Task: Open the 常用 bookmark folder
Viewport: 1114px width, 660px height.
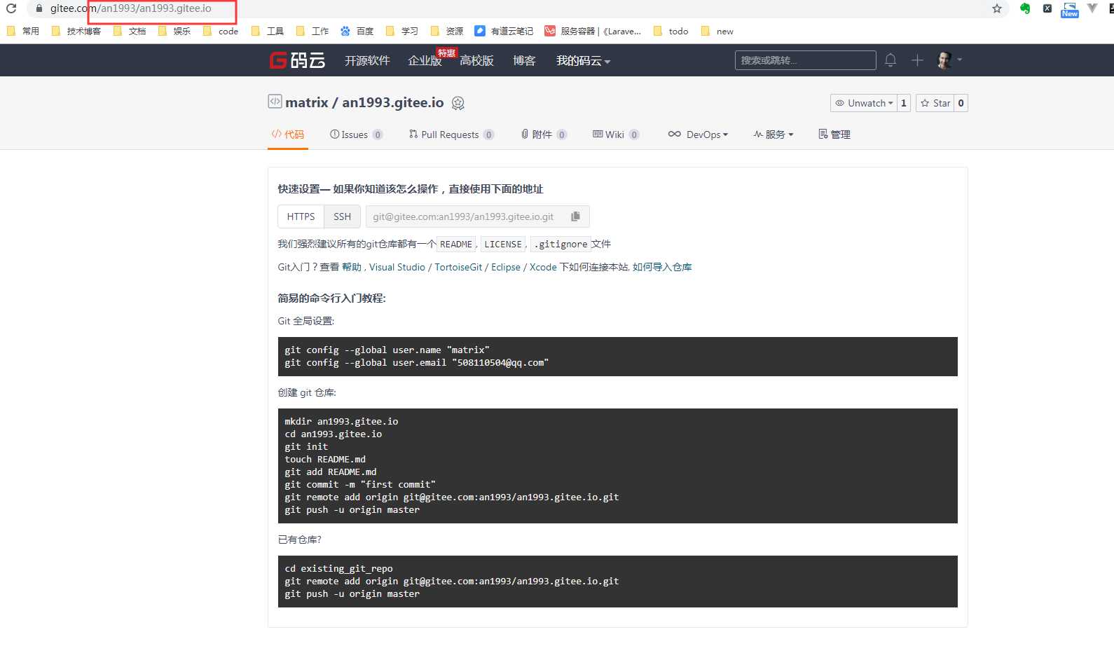Action: (23, 31)
